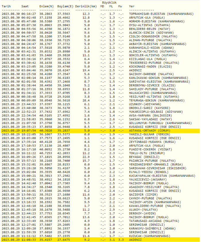201x242 pixels.
Task: Click the time 19:07:54 in highlighted row
Action: 29,130
